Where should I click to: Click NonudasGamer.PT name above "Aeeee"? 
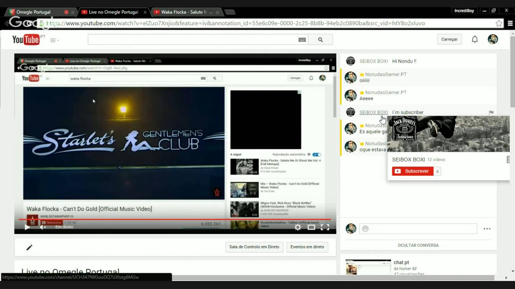coord(386,92)
